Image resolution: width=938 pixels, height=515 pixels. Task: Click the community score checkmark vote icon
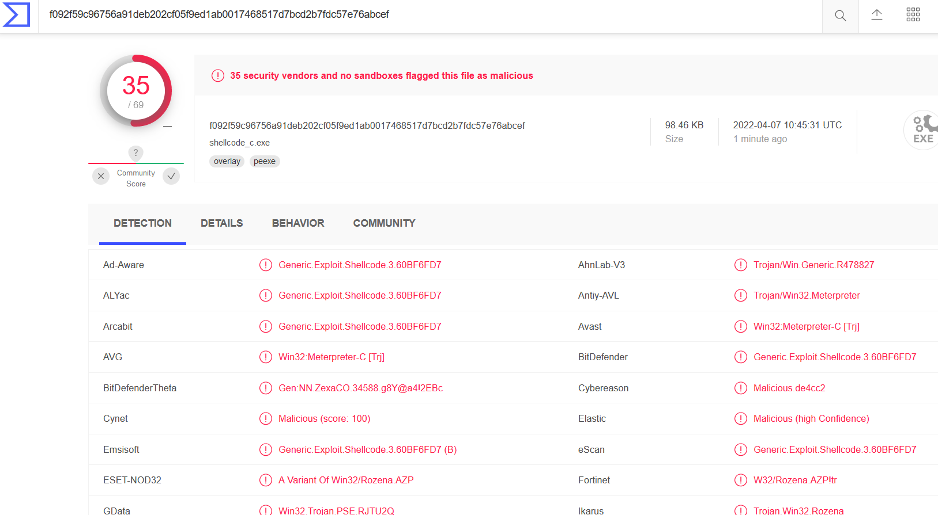171,176
